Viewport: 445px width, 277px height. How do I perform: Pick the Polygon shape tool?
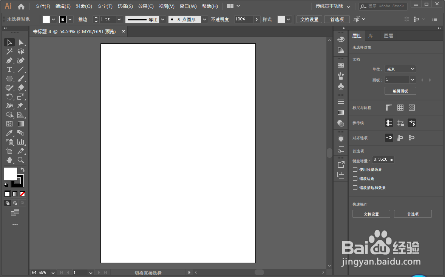(x=9, y=79)
